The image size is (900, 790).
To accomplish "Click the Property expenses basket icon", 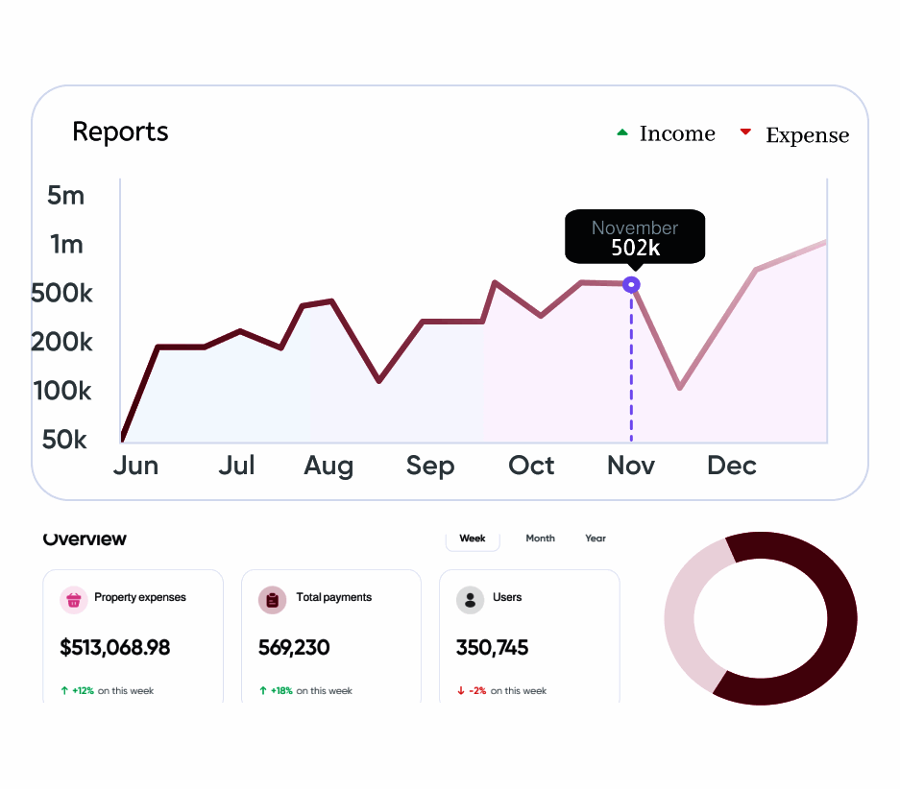I will tap(74, 600).
